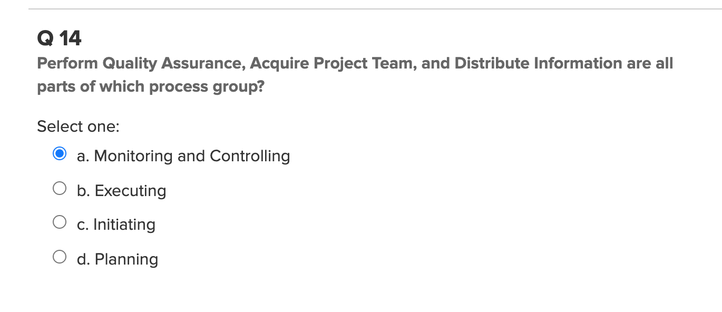Viewport: 722px width, 312px height.
Task: Click the label text "d. Planning"
Action: [x=117, y=259]
